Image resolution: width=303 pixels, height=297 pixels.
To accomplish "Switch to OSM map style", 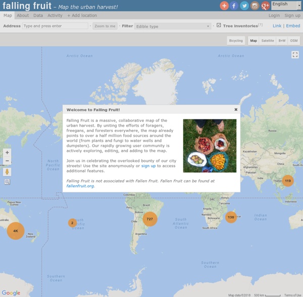I will tap(294, 40).
